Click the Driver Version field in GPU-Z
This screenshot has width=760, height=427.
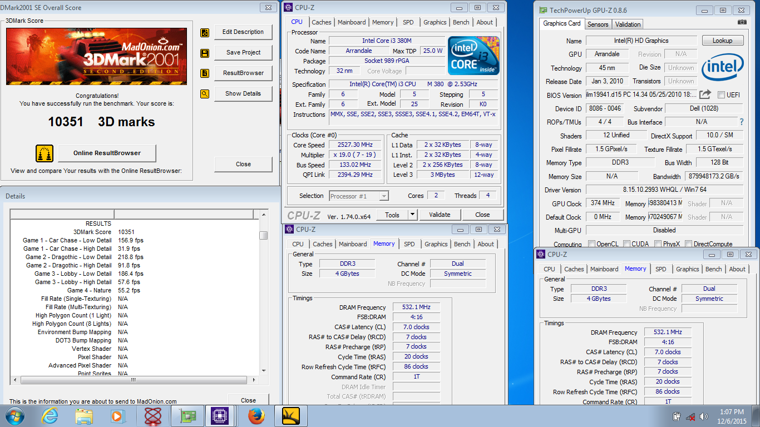tap(665, 190)
